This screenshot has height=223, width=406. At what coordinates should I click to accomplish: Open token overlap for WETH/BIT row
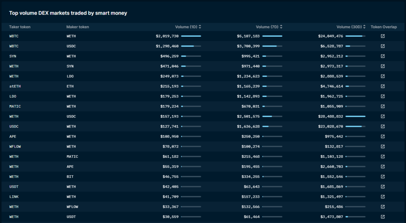382,177
